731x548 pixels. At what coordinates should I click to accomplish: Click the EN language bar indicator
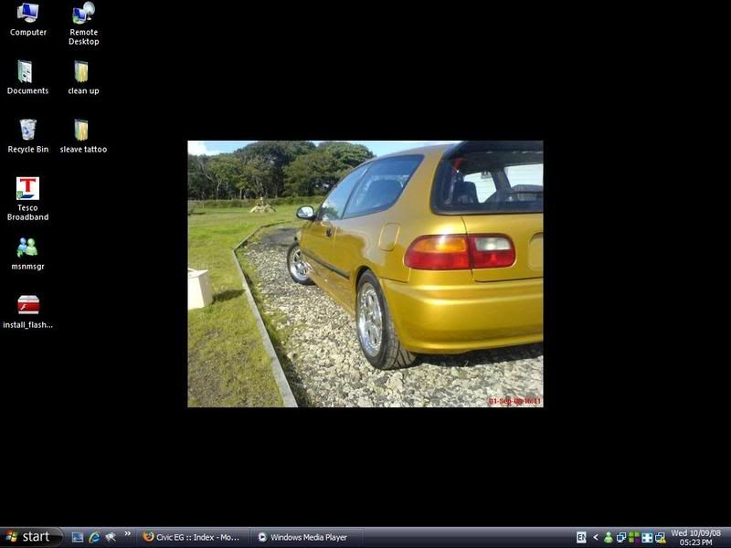tap(581, 537)
